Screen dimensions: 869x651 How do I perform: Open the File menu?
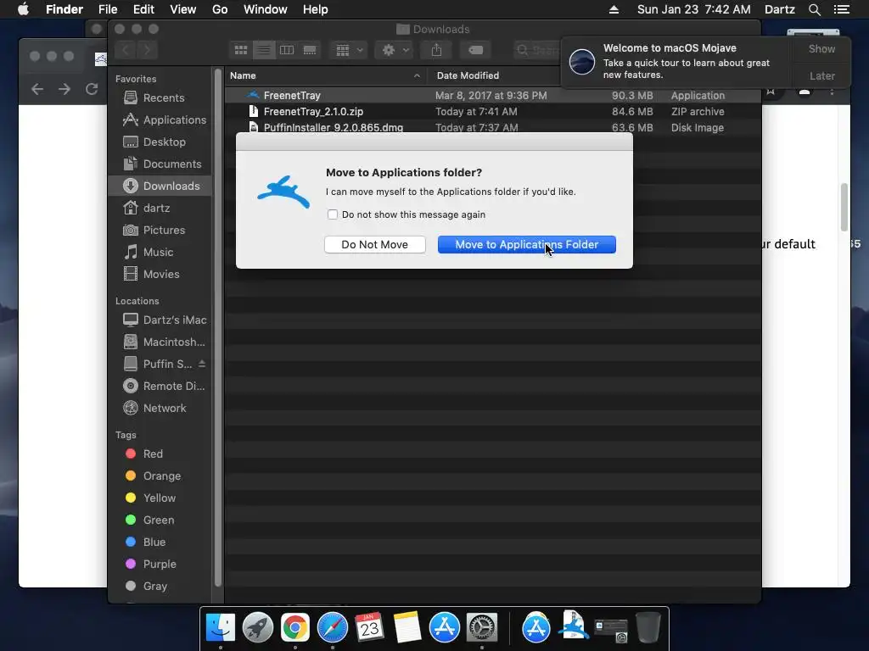(x=108, y=9)
